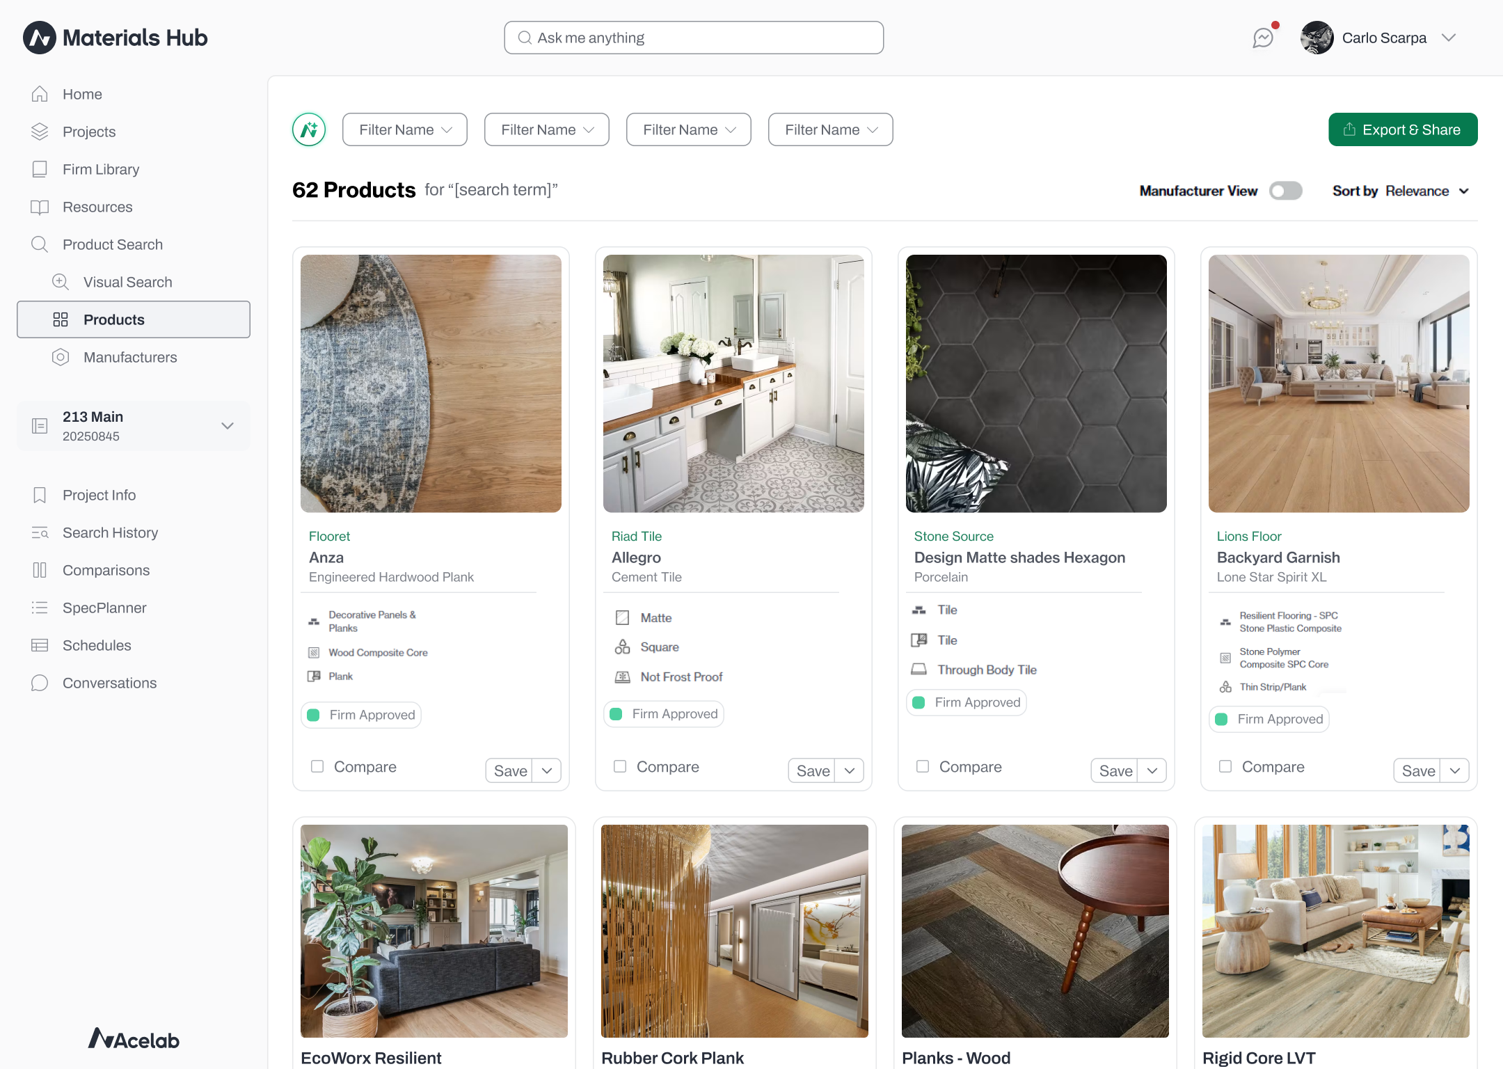
Task: Check Compare on the Allegro cement tile
Action: [x=619, y=766]
